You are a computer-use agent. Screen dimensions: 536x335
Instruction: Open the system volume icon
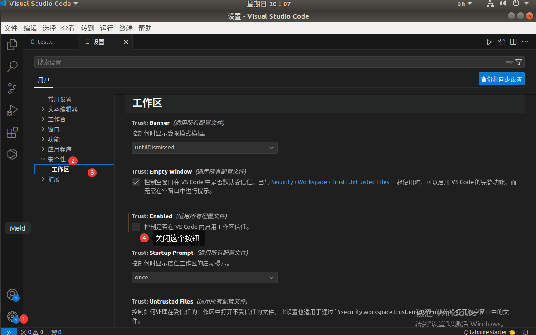click(503, 4)
